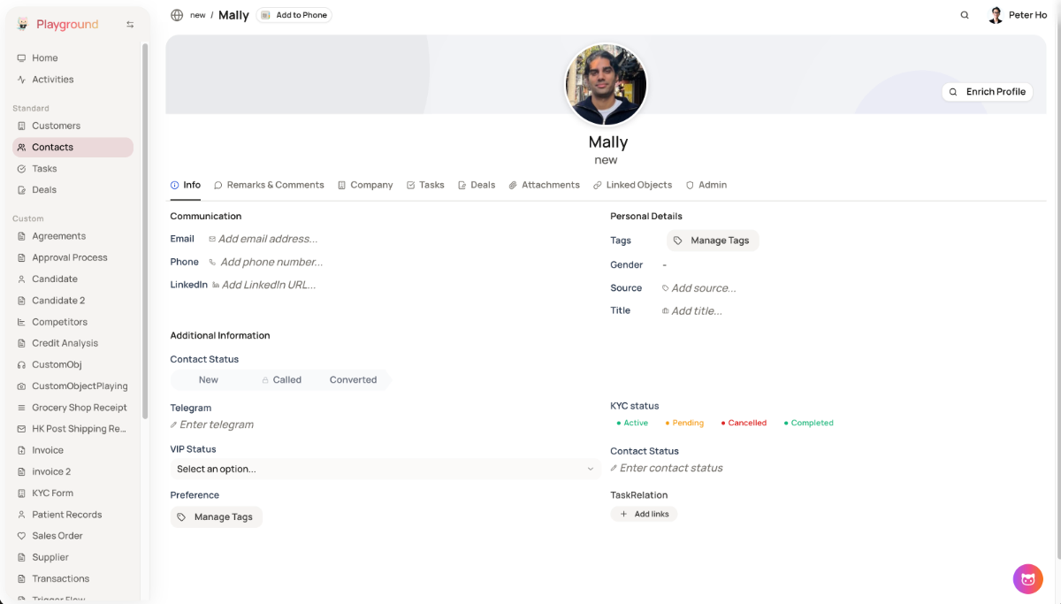Open the chat assistant cat icon

[1027, 579]
